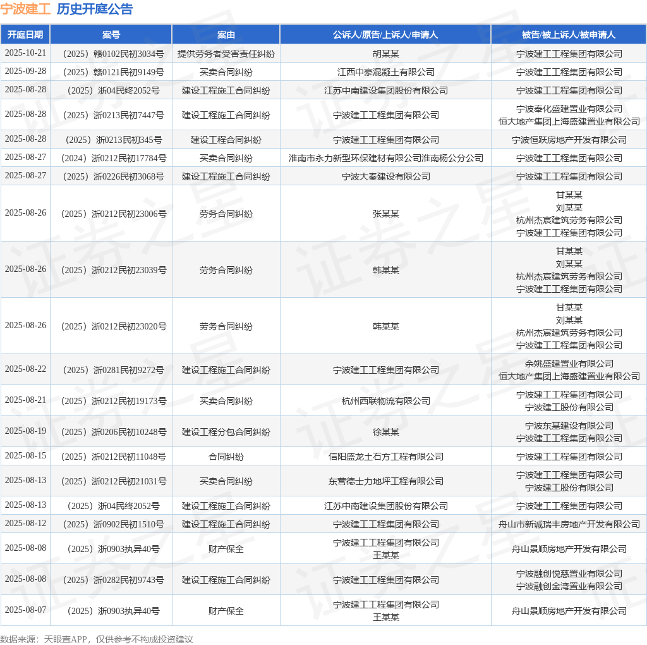Click plaintiff 江西中豪混凝土有限公司
The height and width of the screenshot is (645, 647).
[x=386, y=72]
